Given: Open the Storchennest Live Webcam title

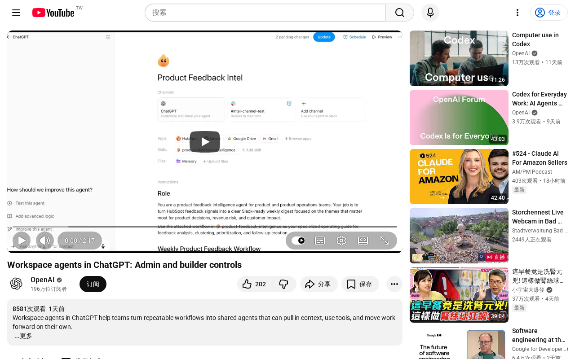Looking at the screenshot, I should [x=538, y=217].
